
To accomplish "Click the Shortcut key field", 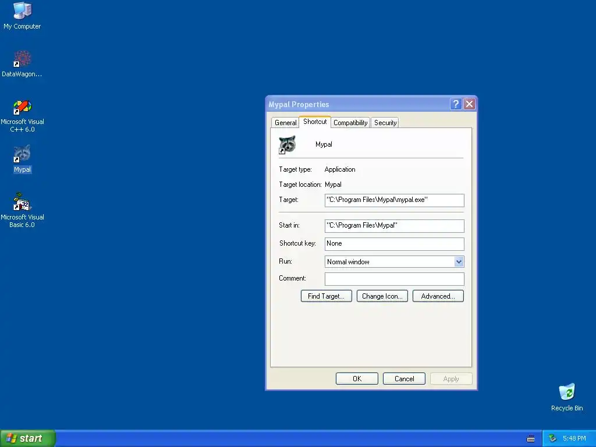I will tap(394, 244).
